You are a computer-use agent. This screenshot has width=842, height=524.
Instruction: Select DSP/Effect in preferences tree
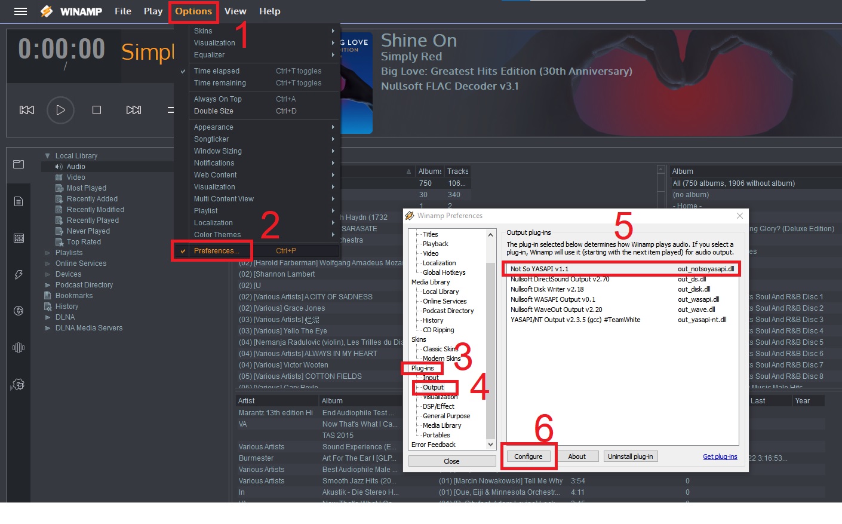[x=438, y=406]
